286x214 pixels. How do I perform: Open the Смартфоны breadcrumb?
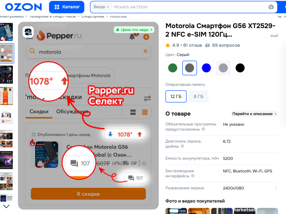tap(93, 17)
